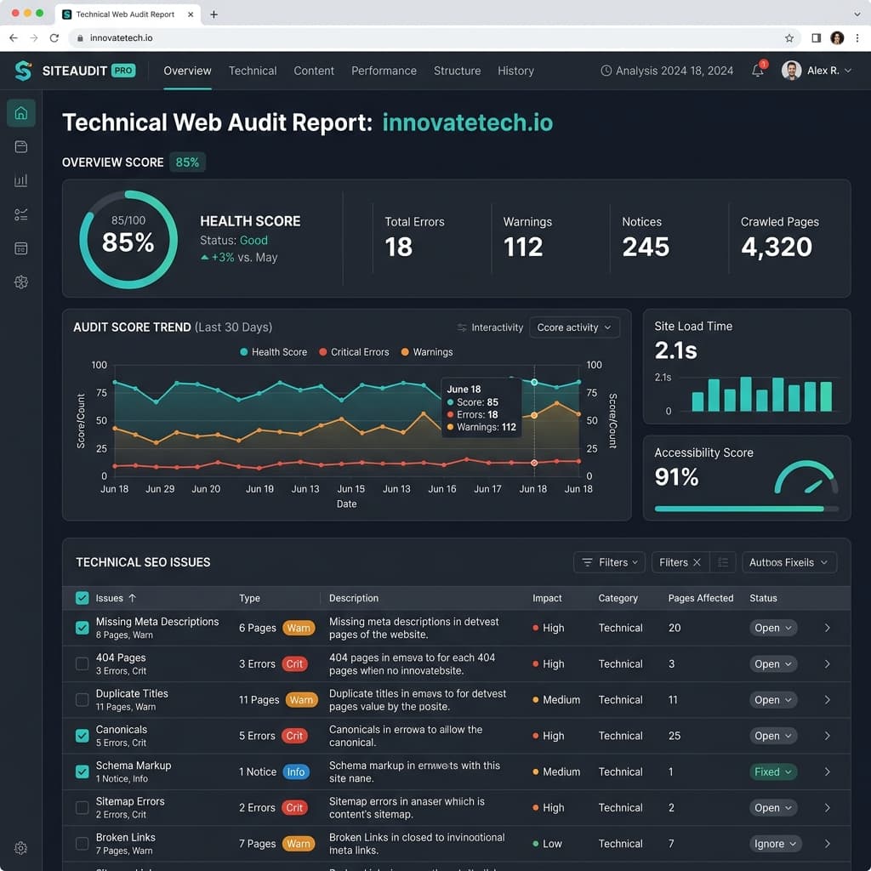Bookmark the page with the star icon
This screenshot has height=871, width=871.
[789, 37]
